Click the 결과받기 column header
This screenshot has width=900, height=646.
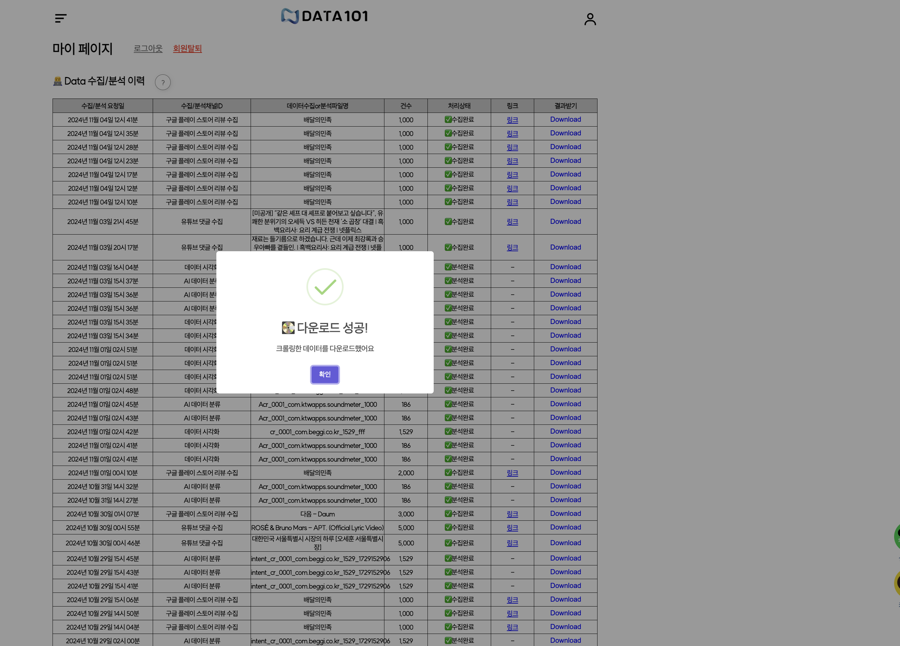[x=565, y=106]
